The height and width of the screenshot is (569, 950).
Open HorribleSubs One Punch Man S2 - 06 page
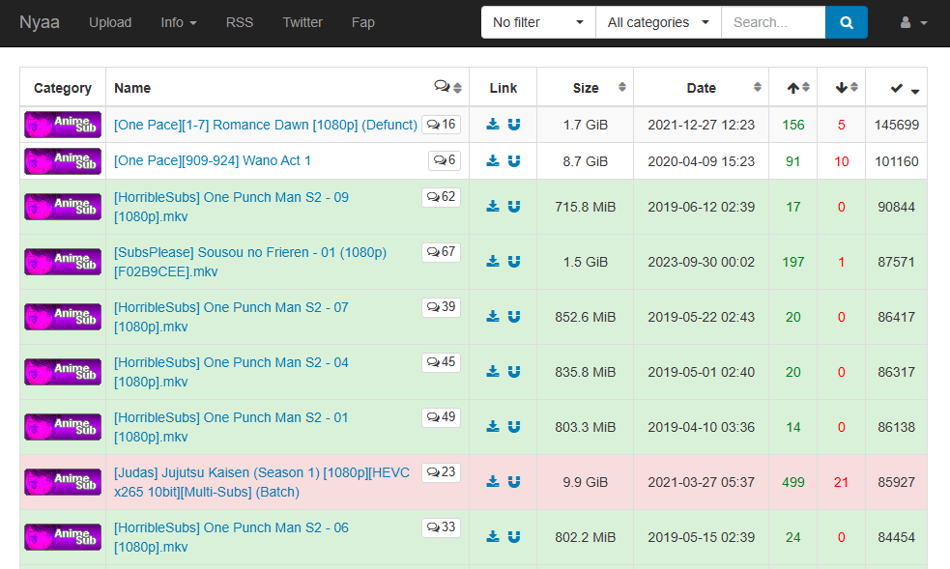point(231,537)
